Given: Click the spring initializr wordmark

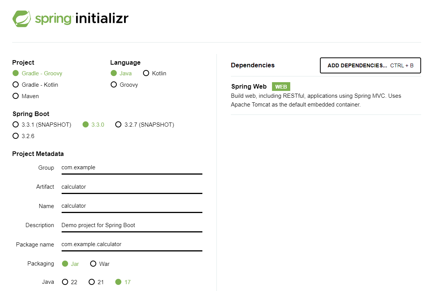Looking at the screenshot, I should tap(82, 18).
